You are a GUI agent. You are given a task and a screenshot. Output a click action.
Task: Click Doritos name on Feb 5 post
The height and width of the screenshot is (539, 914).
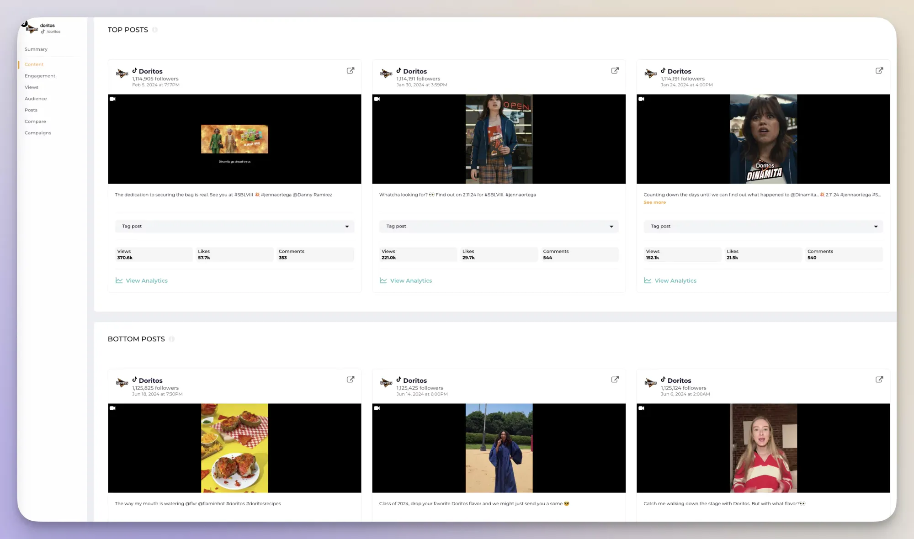pos(151,71)
